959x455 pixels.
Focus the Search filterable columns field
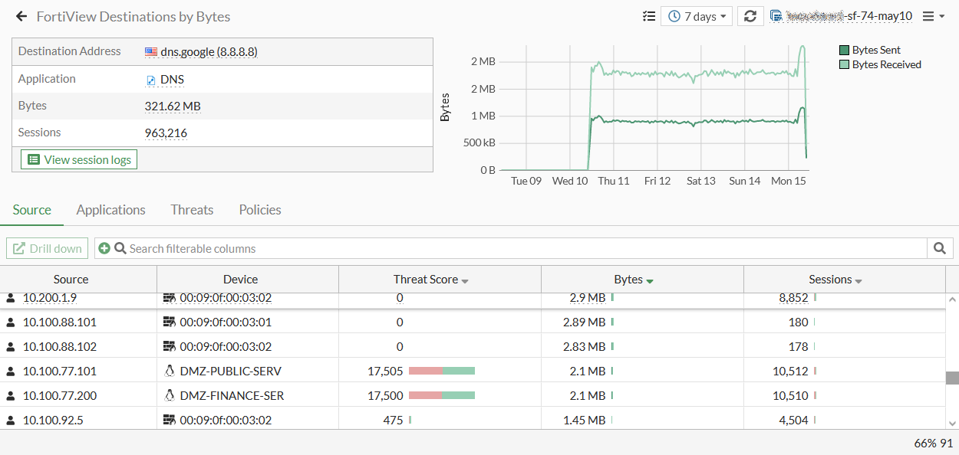click(x=522, y=248)
